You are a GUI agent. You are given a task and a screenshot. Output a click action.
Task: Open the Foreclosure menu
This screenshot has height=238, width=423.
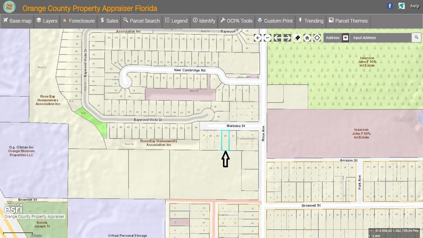(79, 21)
